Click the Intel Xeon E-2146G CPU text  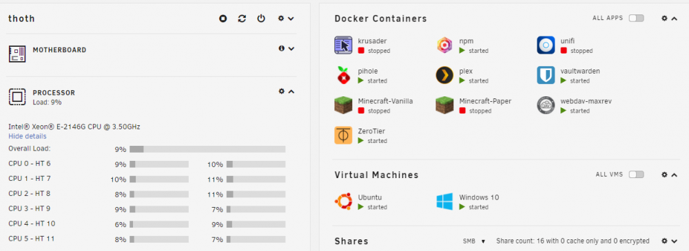click(x=74, y=127)
